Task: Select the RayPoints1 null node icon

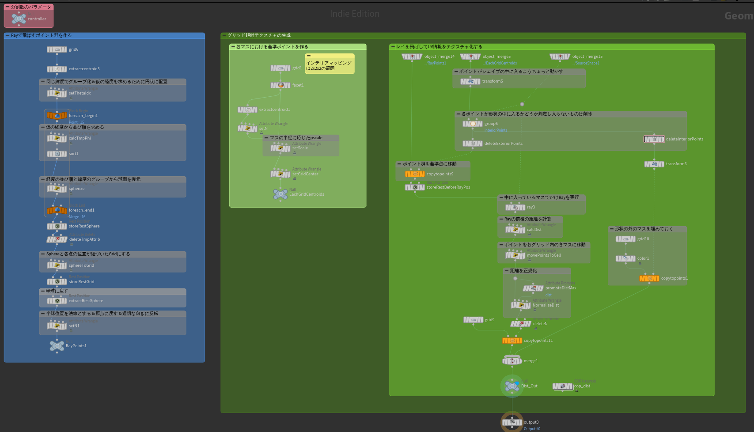Action: 57,346
